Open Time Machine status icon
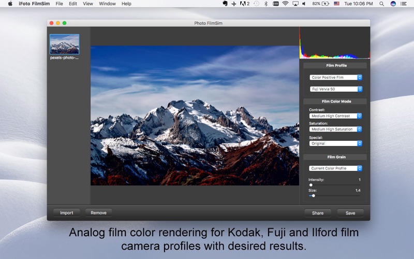This screenshot has width=414, height=259. click(x=256, y=4)
